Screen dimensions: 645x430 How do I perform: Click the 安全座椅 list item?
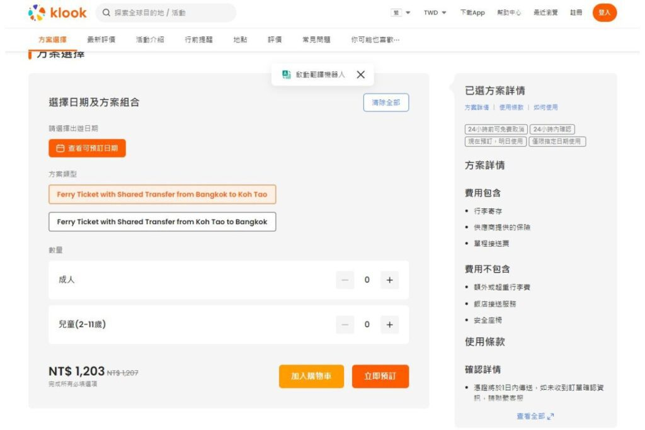pos(488,320)
